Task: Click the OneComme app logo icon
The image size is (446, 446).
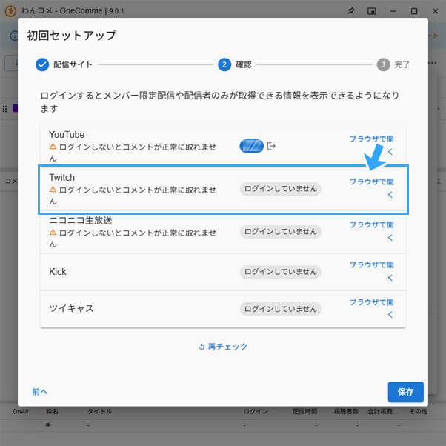Action: pos(10,11)
